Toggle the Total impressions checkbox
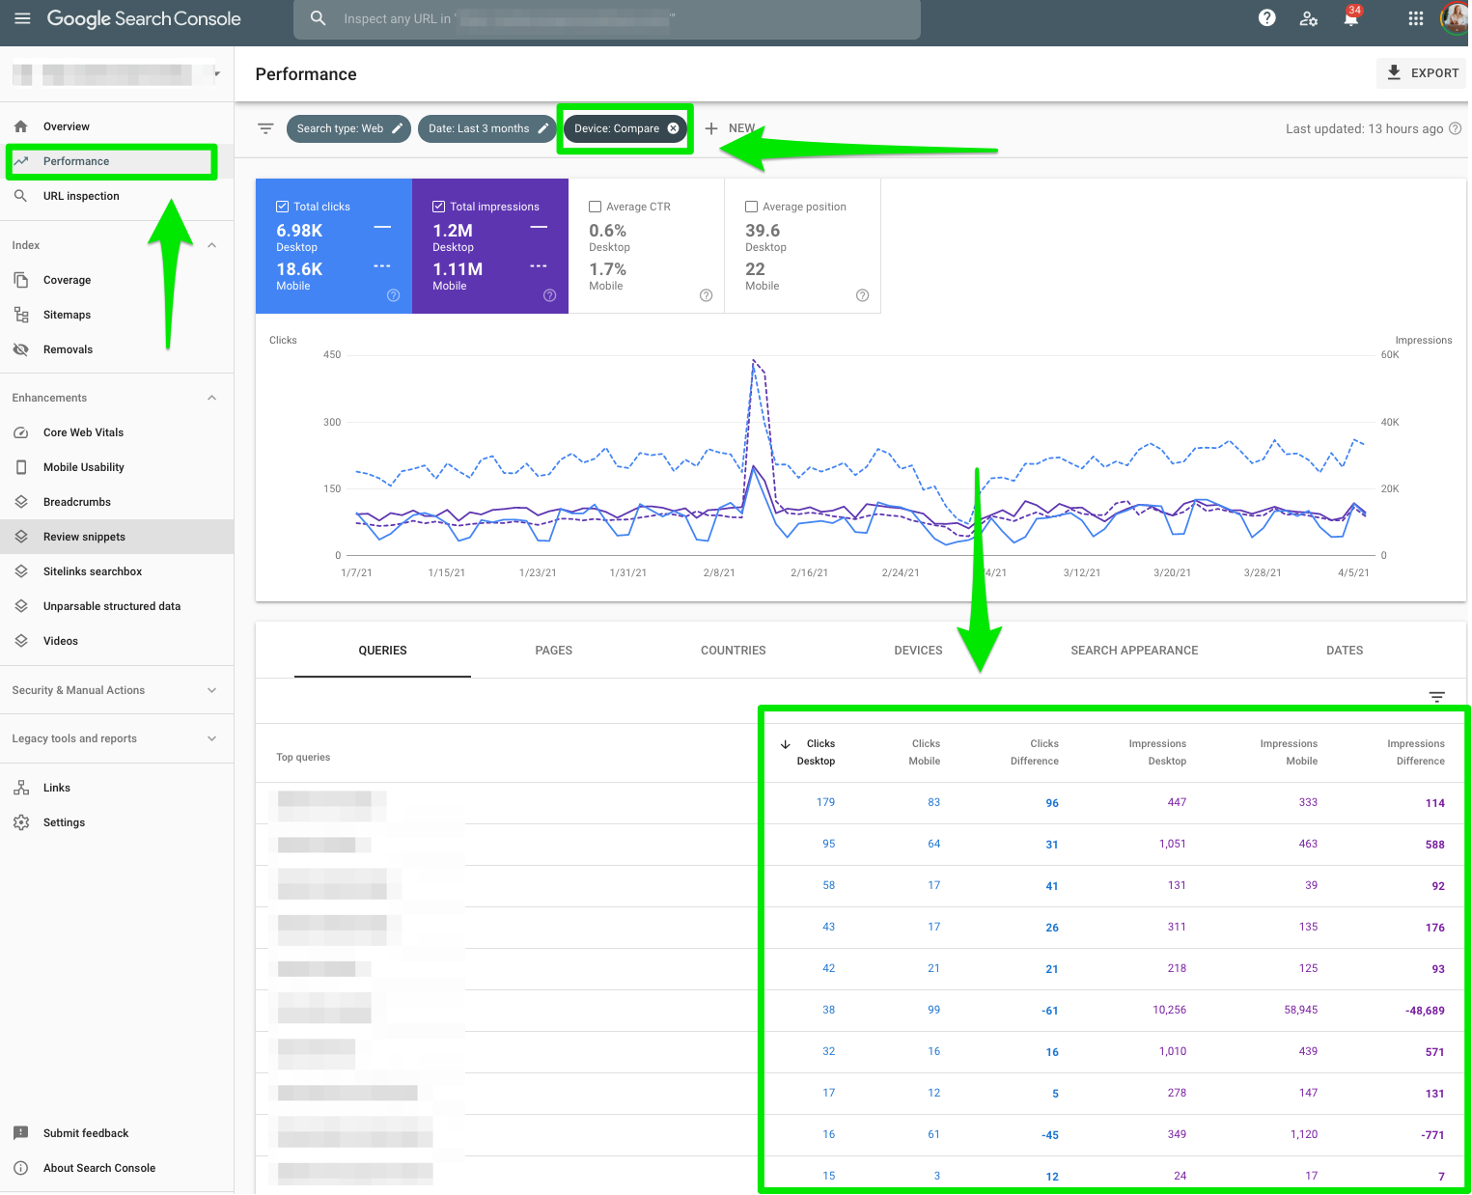The width and height of the screenshot is (1472, 1195). click(x=438, y=207)
